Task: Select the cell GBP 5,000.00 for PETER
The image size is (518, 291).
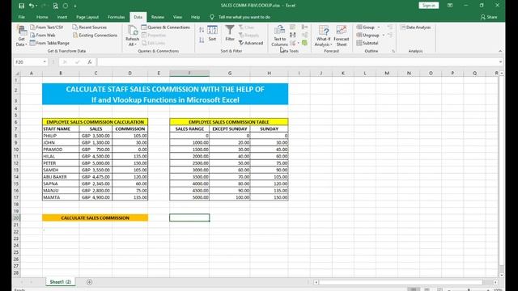Action: pyautogui.click(x=96, y=163)
